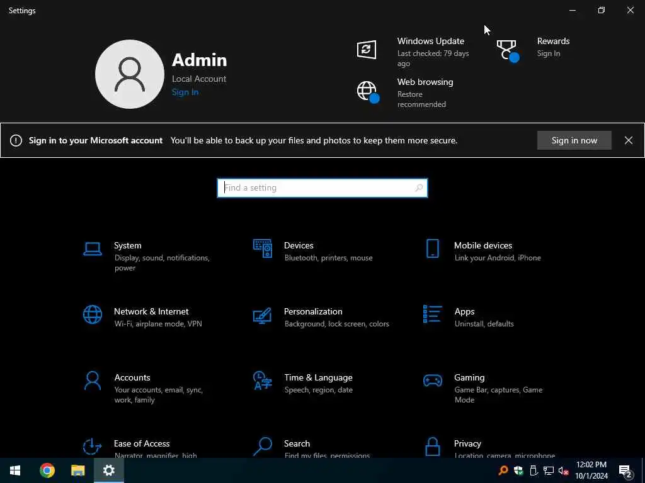Click the Devices category title
The width and height of the screenshot is (645, 483).
tap(299, 245)
